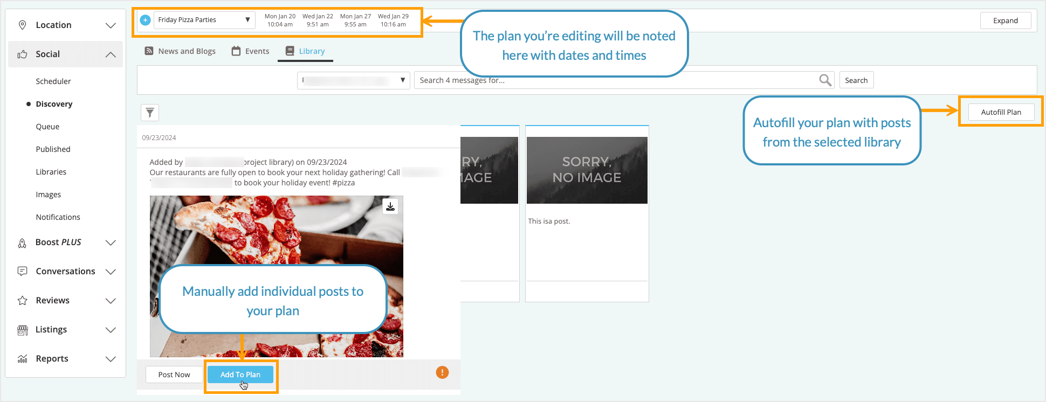Open the Friday Pizza Parties plan dropdown

coord(204,20)
